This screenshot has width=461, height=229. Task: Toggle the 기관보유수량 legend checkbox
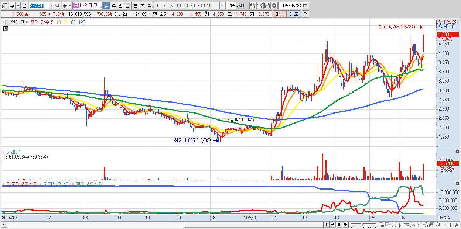pos(41,183)
